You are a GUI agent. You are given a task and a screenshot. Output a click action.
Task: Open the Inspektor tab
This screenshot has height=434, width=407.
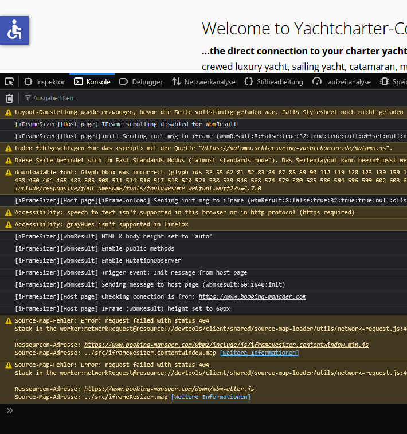[x=45, y=82]
